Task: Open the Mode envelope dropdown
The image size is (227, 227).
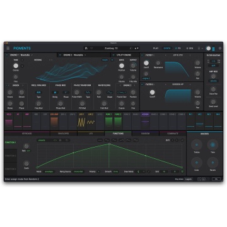Action: (49, 172)
